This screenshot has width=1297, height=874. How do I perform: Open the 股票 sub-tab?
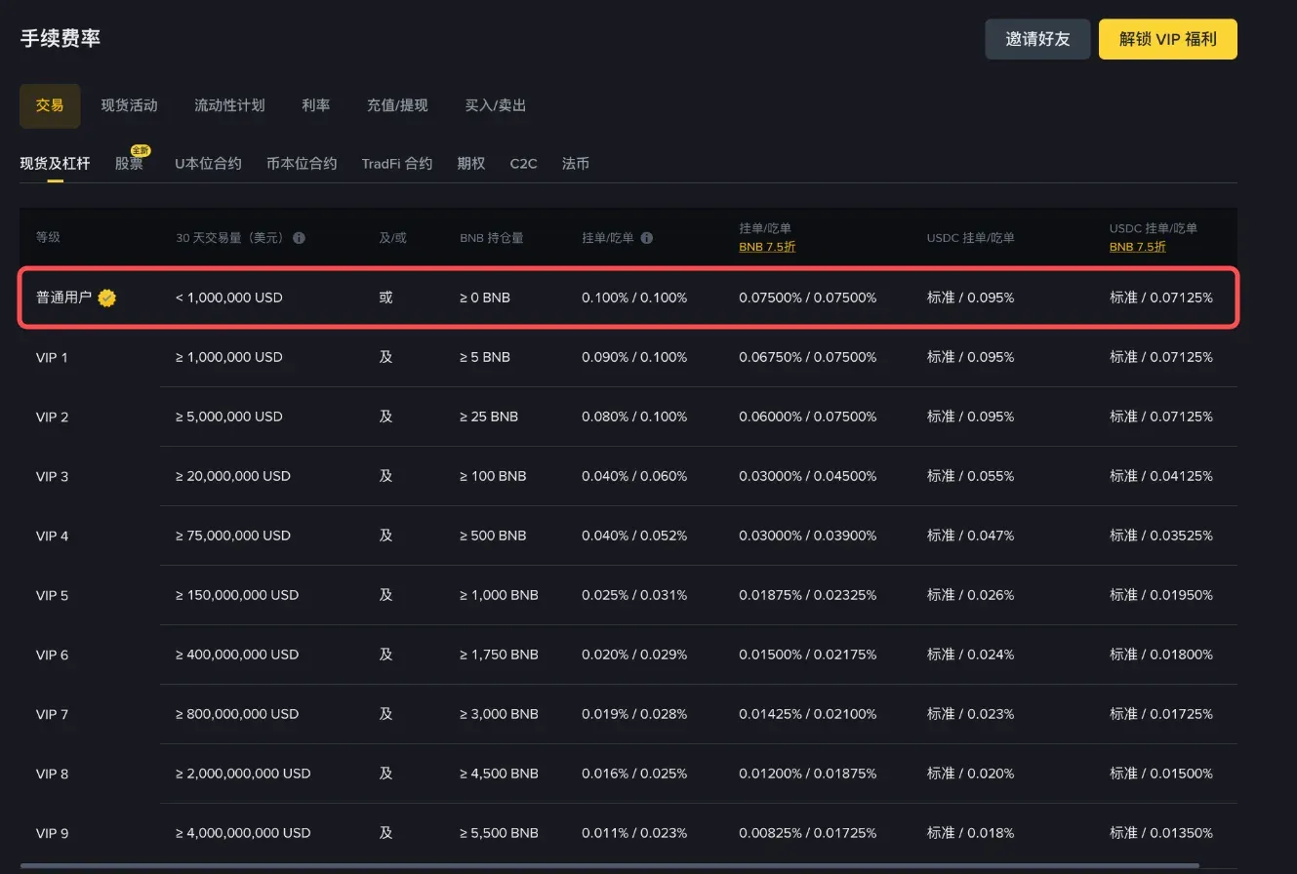[129, 163]
